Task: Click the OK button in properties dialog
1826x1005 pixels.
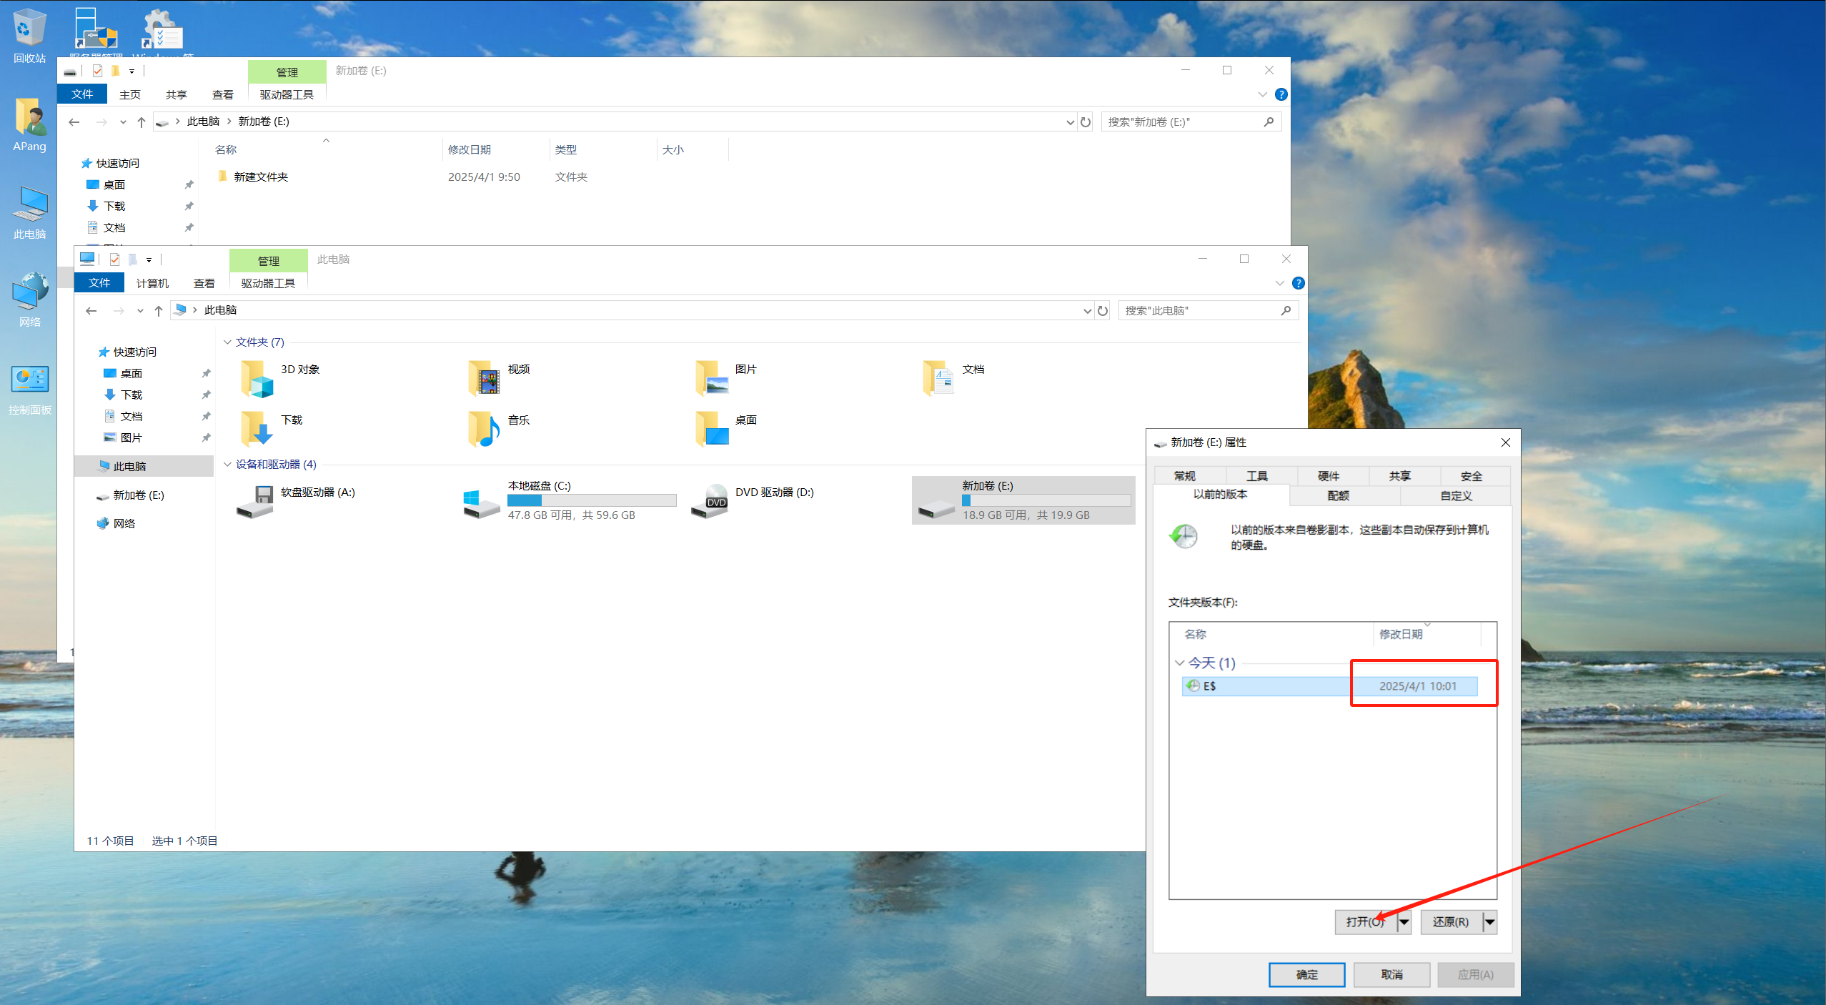Action: [x=1306, y=974]
